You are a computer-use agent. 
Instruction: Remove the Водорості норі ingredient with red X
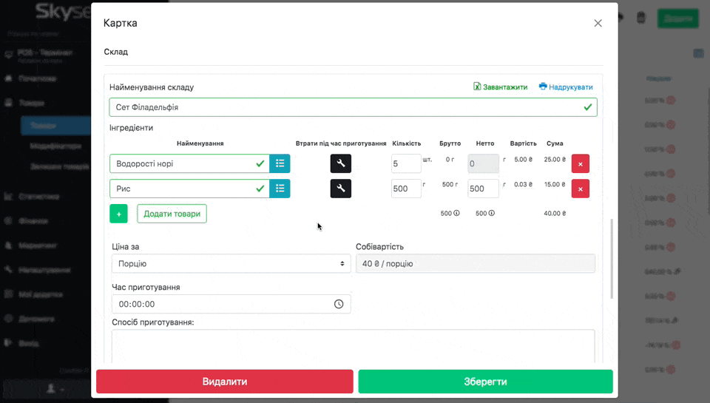point(580,163)
